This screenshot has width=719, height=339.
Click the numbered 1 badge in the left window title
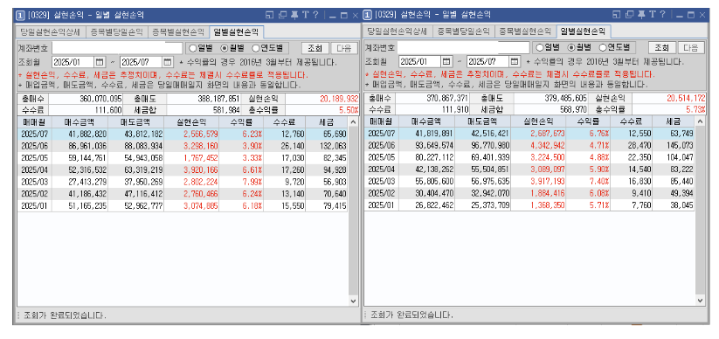click(x=21, y=15)
